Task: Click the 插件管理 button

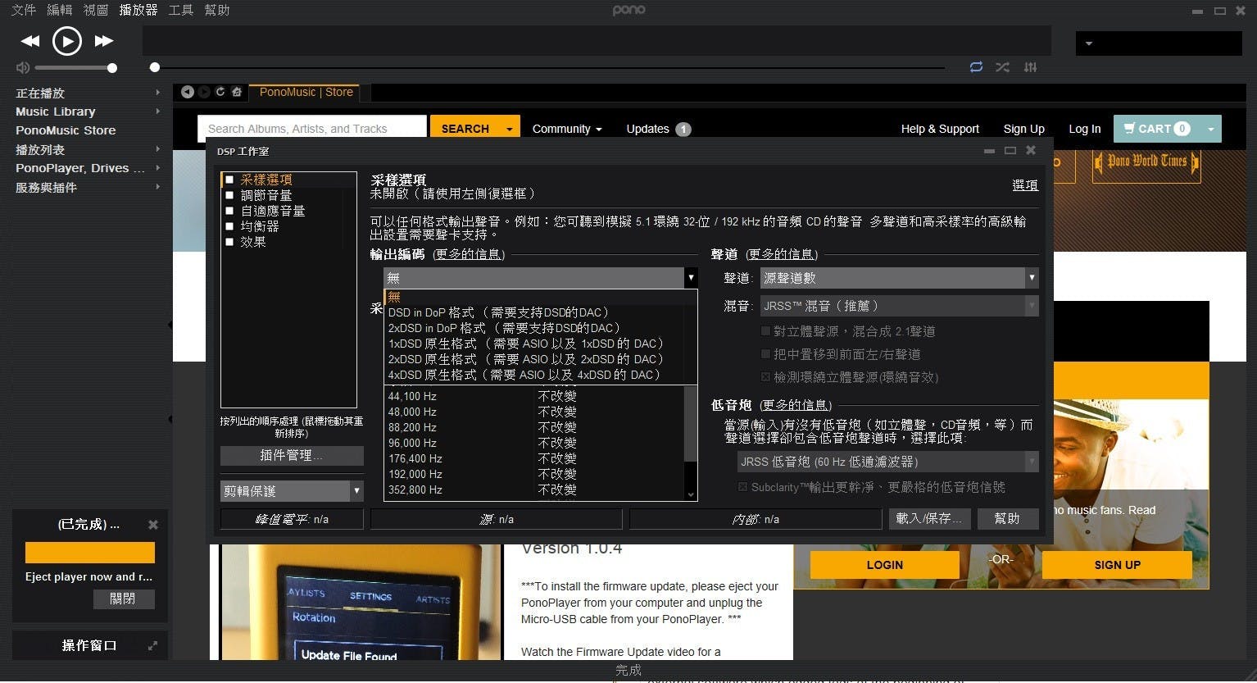Action: point(291,455)
